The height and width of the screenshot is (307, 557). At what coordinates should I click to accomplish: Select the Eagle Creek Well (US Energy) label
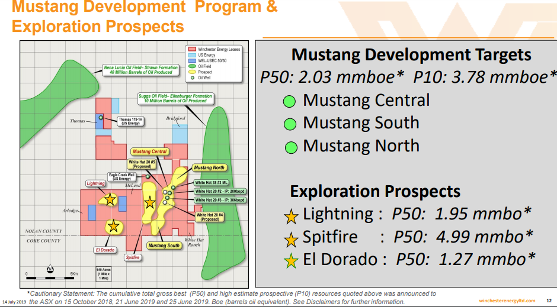coord(122,177)
